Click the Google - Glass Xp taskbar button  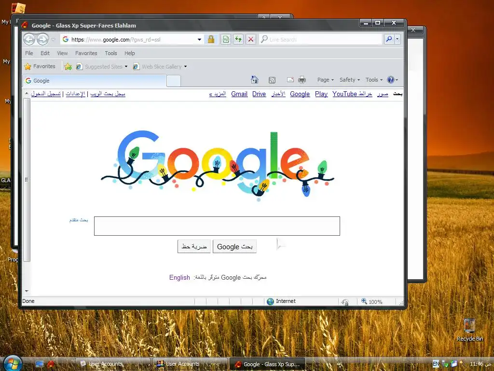coord(267,364)
